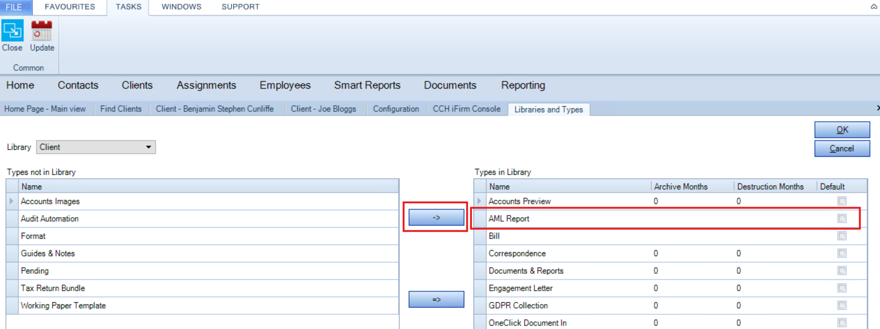Open the WINDOWS ribbon tab
Viewport: 880px width, 329px height.
click(181, 7)
